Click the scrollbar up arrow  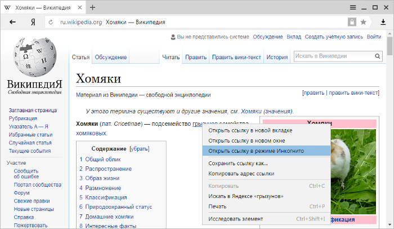(389, 33)
